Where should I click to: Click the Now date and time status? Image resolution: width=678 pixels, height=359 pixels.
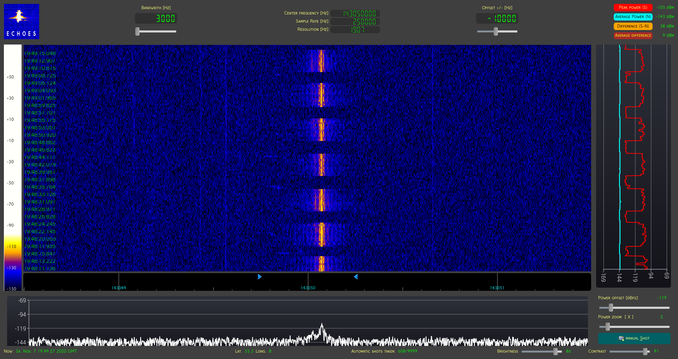[x=40, y=351]
